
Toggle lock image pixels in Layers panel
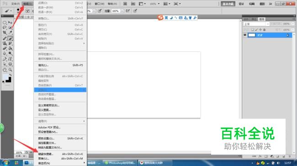[x=256, y=30]
